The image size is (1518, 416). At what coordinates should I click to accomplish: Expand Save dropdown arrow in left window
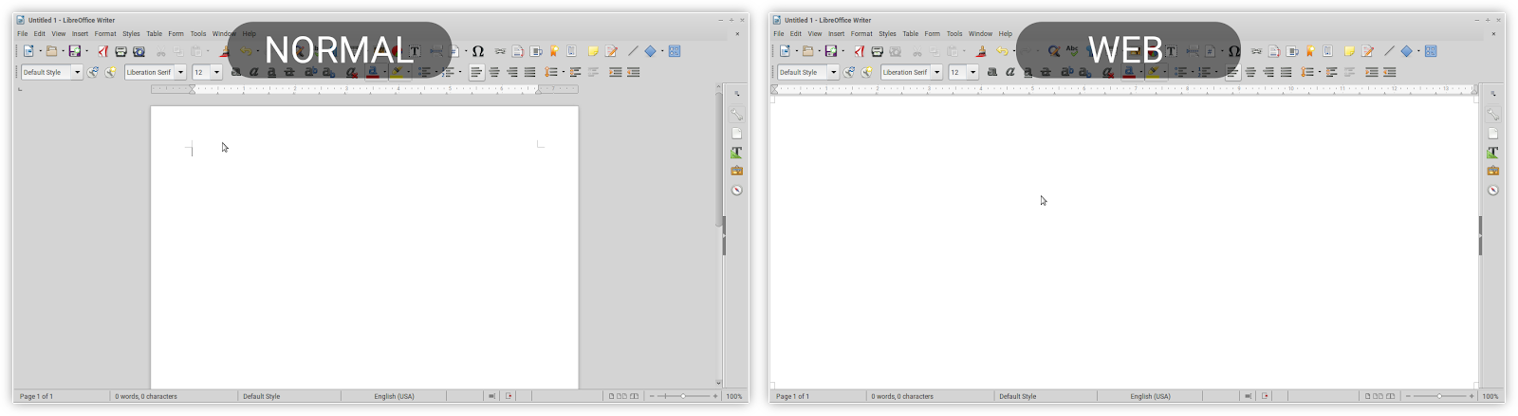tap(86, 51)
